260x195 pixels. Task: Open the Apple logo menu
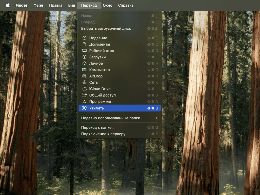(x=8, y=5)
